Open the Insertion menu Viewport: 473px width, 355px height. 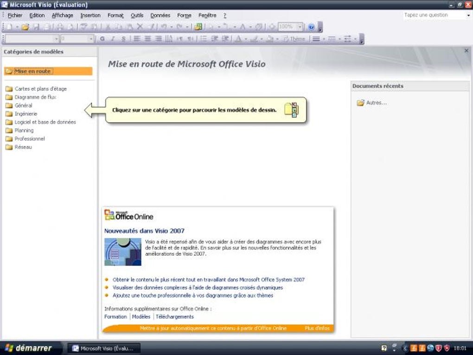click(x=90, y=15)
